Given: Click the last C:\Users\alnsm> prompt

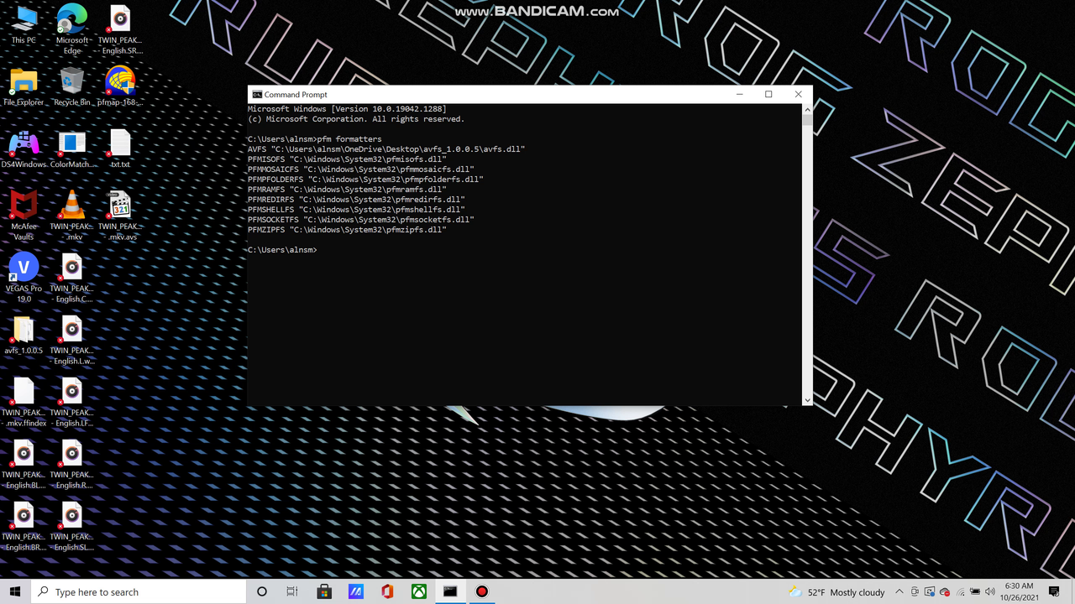Looking at the screenshot, I should pyautogui.click(x=282, y=250).
